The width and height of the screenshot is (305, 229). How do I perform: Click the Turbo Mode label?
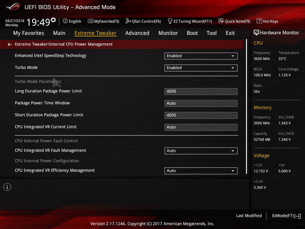[26, 67]
